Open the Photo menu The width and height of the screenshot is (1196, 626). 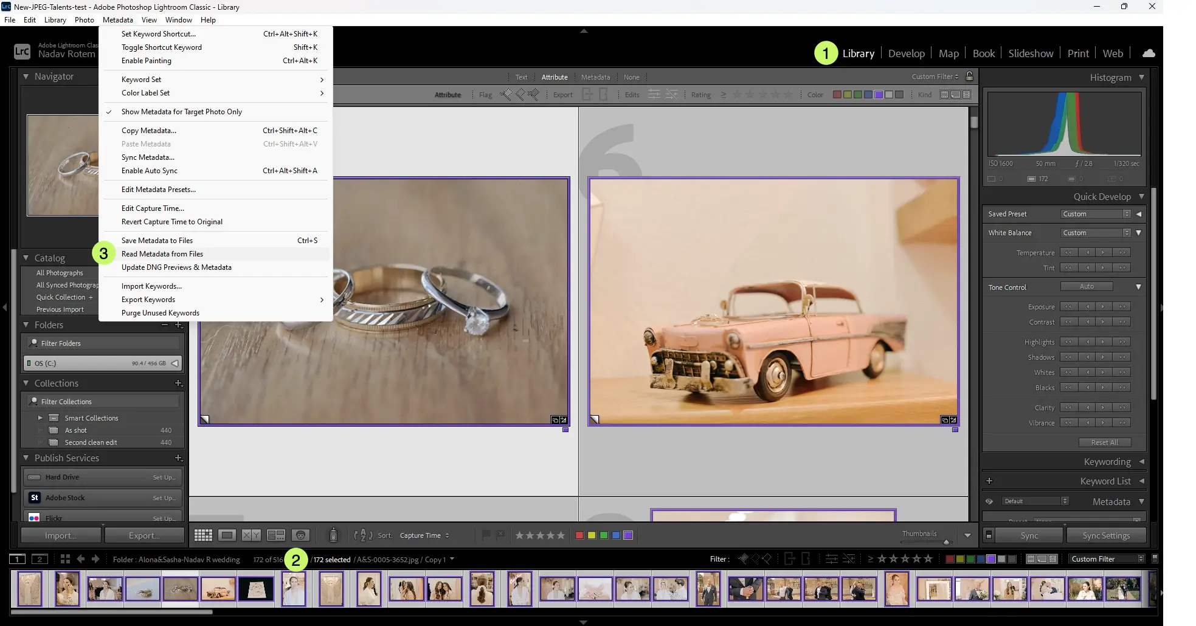click(x=84, y=19)
